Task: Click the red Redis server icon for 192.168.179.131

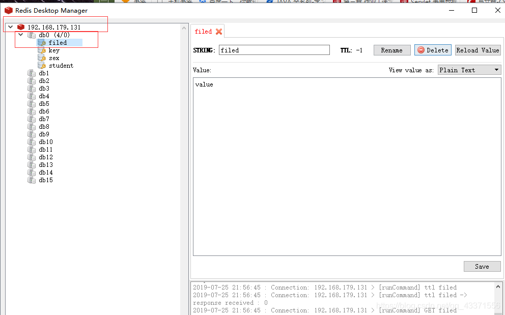Action: [x=21, y=27]
